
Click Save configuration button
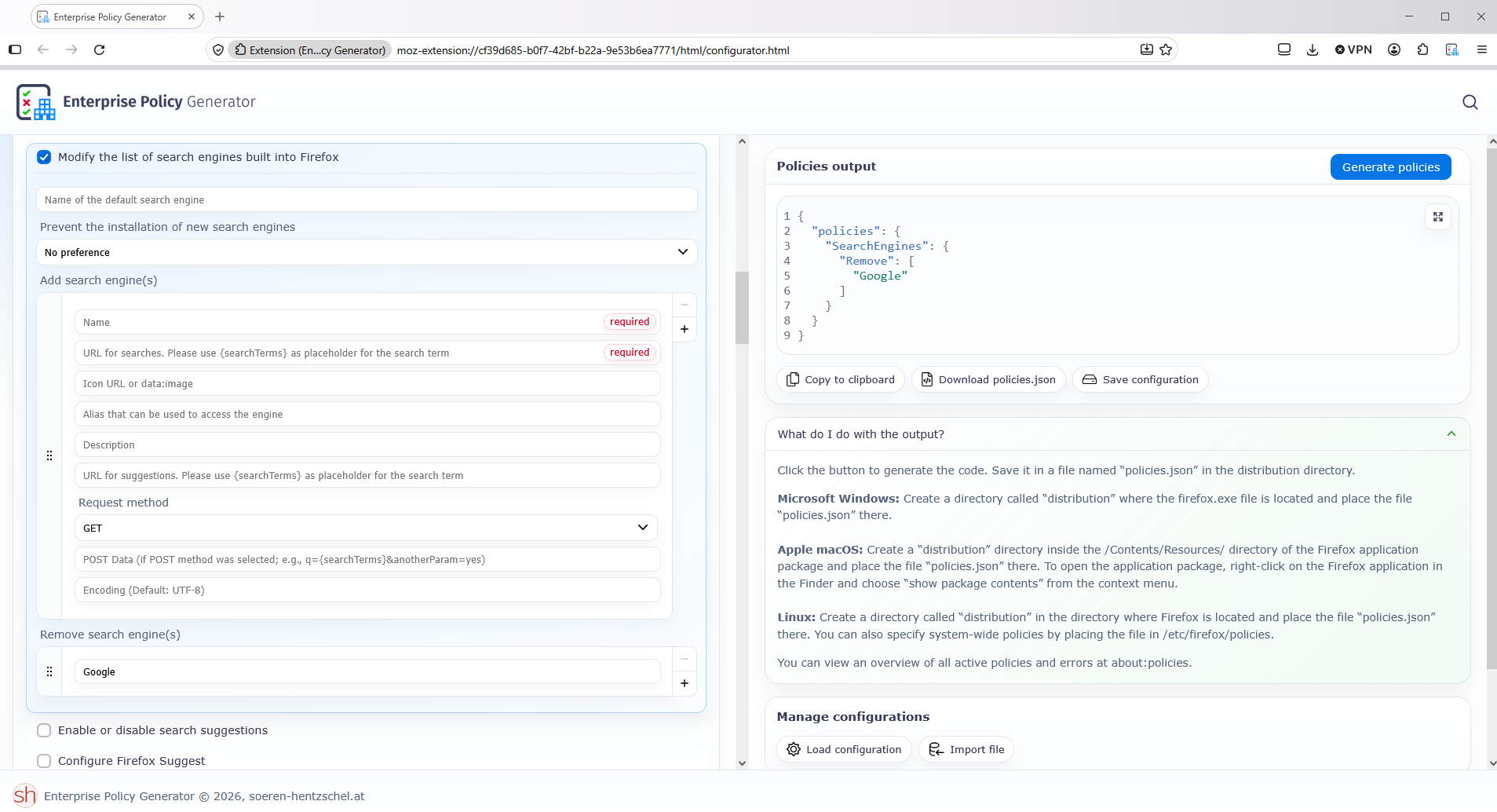[1140, 379]
